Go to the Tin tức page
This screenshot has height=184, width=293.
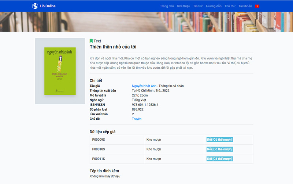point(198,6)
